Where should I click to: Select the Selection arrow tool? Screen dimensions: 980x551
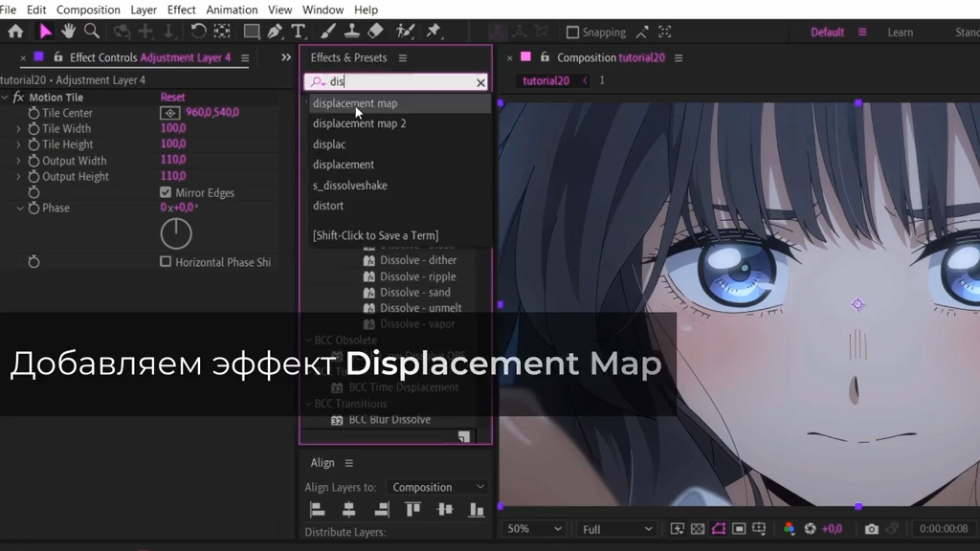tap(45, 32)
